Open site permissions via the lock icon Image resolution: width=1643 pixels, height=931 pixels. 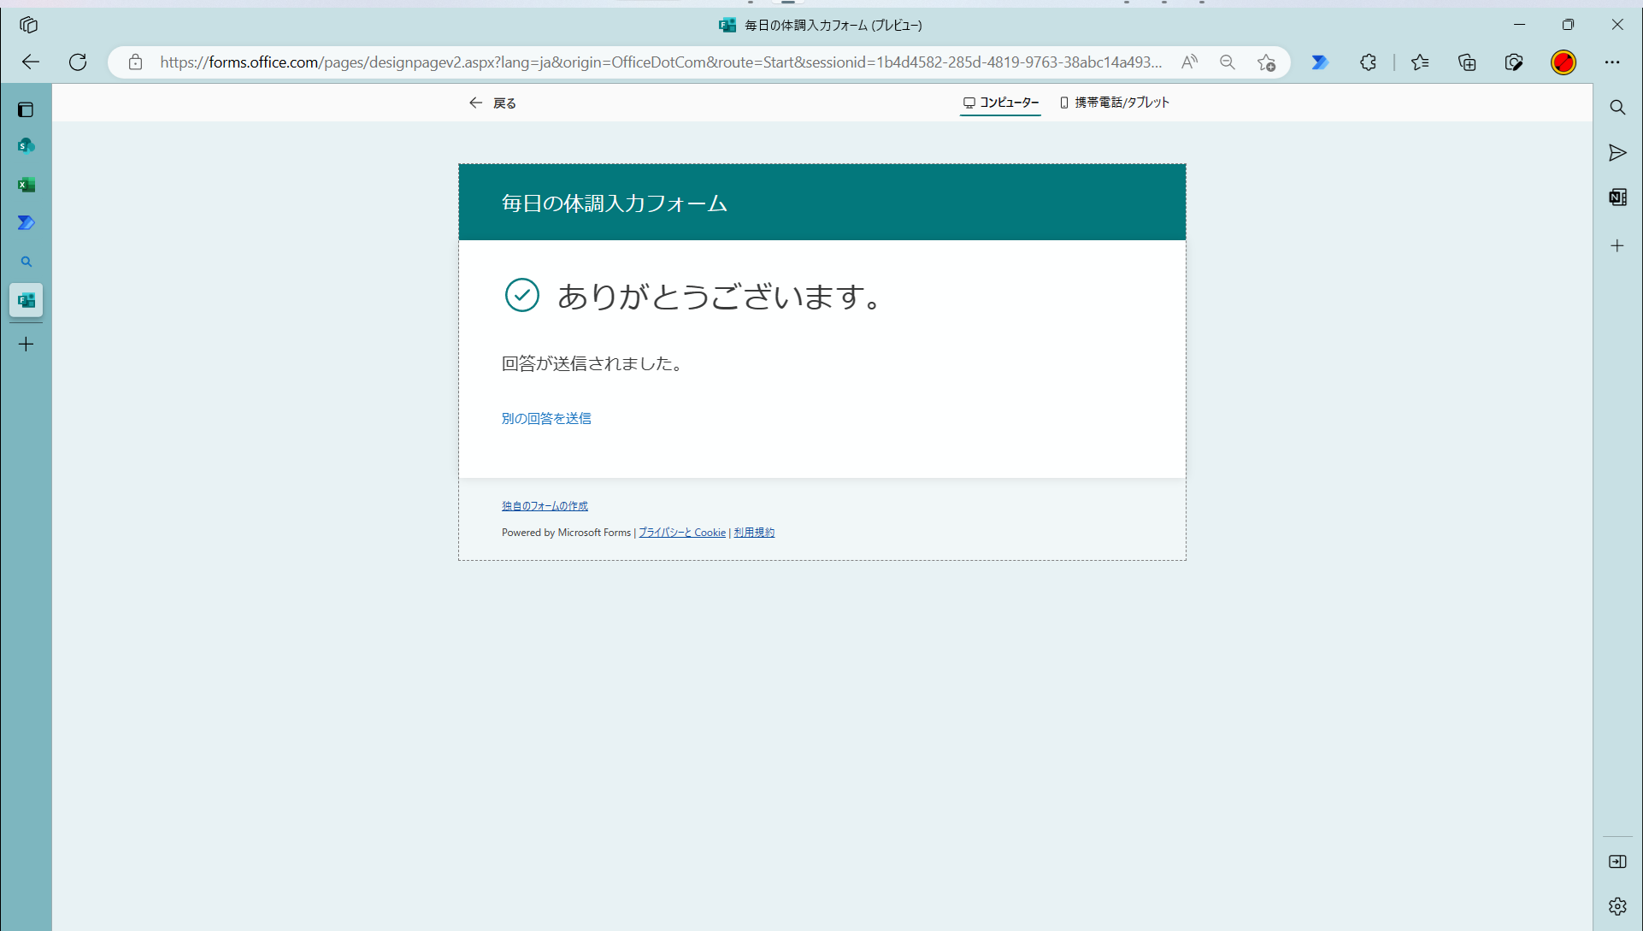point(135,62)
